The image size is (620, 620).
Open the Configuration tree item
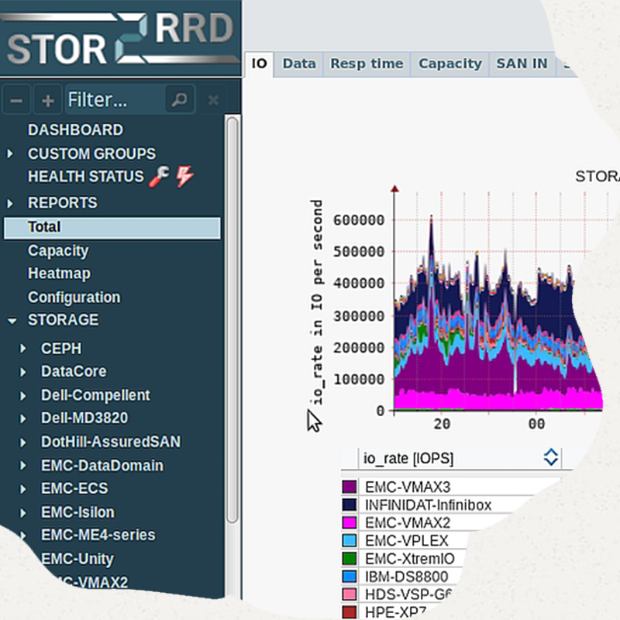click(74, 298)
